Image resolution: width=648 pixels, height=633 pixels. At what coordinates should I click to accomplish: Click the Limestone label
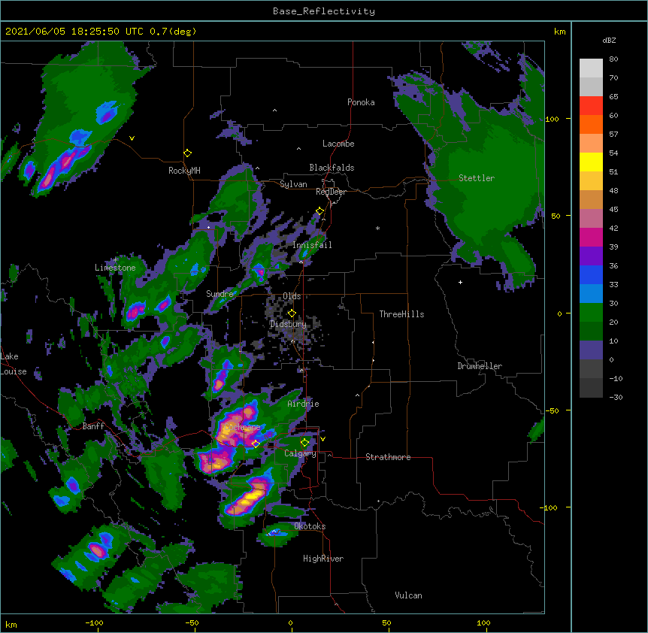tap(115, 268)
